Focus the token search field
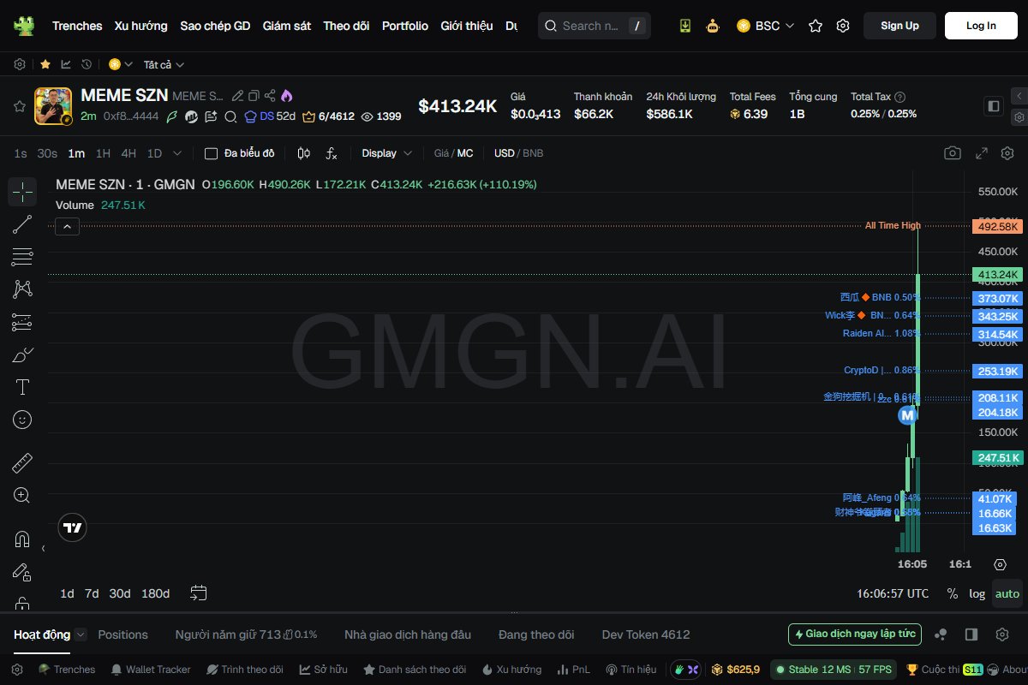The width and height of the screenshot is (1028, 685). [x=594, y=26]
